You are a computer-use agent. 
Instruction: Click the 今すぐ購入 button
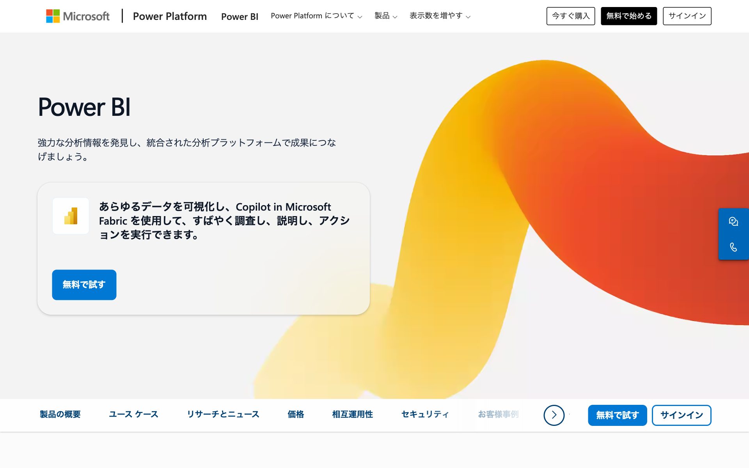click(x=571, y=16)
